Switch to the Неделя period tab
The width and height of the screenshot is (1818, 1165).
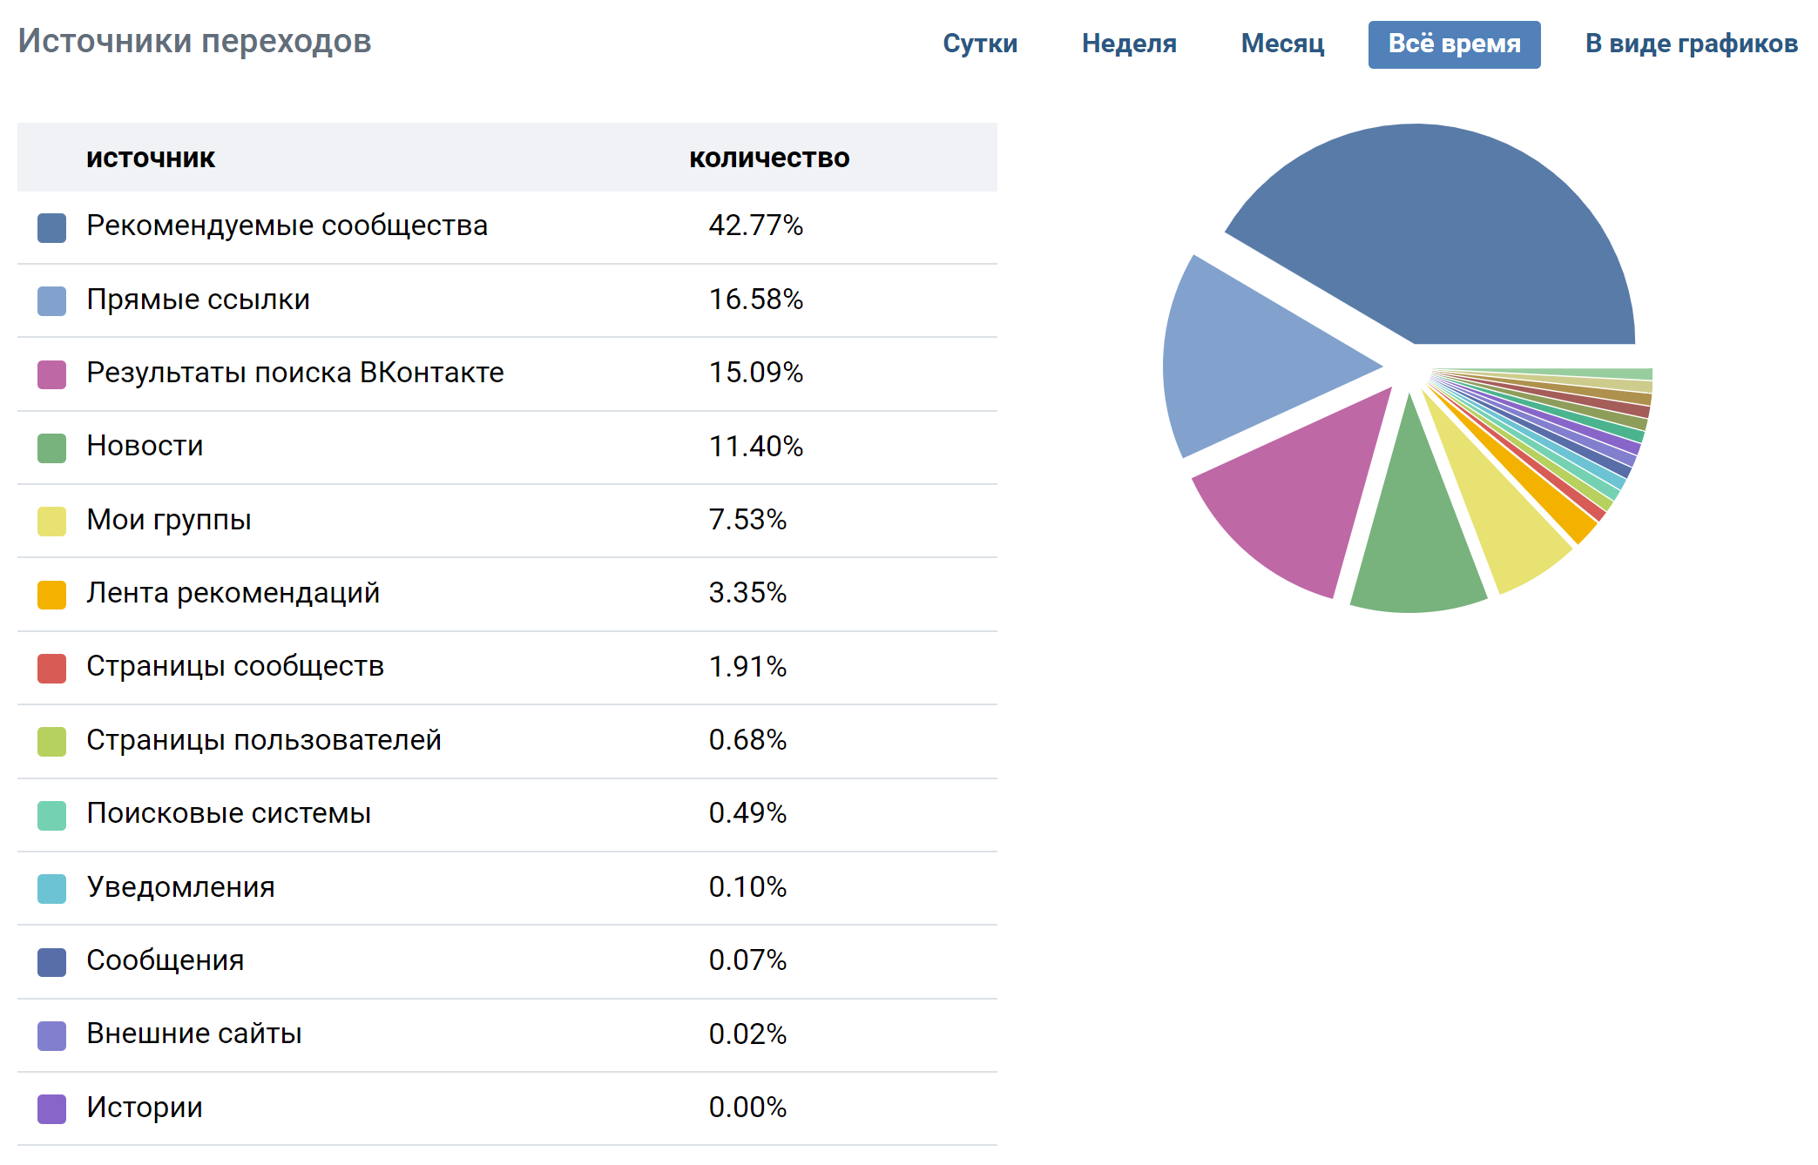(1129, 44)
